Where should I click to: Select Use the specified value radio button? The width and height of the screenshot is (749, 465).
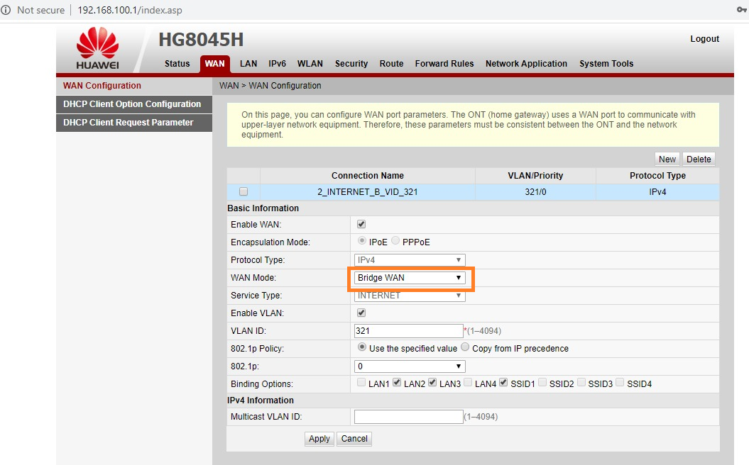361,347
